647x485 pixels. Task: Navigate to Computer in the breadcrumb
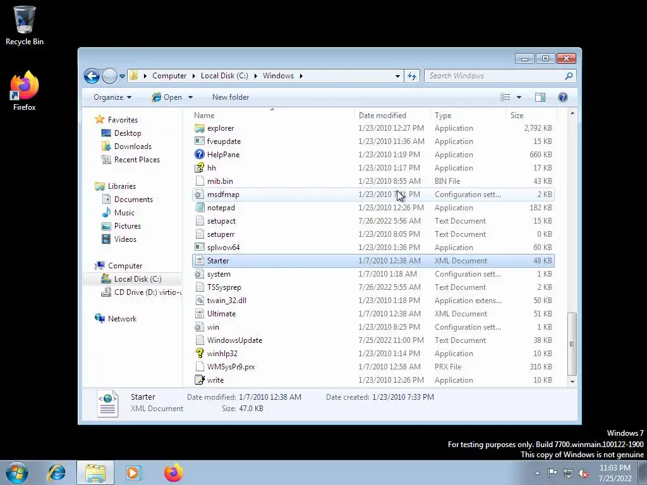coord(169,76)
